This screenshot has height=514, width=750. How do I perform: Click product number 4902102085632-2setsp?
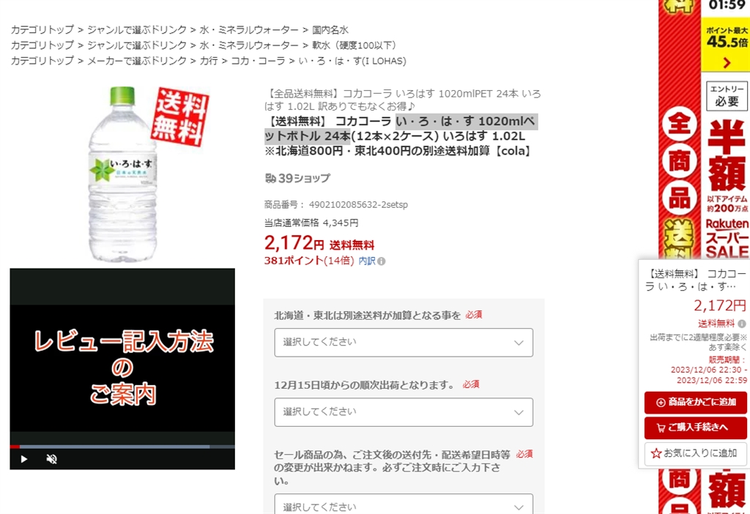(358, 204)
